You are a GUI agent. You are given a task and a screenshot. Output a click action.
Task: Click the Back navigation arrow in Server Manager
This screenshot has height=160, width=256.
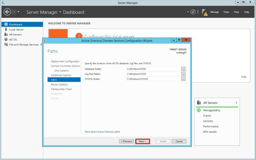(7, 12)
